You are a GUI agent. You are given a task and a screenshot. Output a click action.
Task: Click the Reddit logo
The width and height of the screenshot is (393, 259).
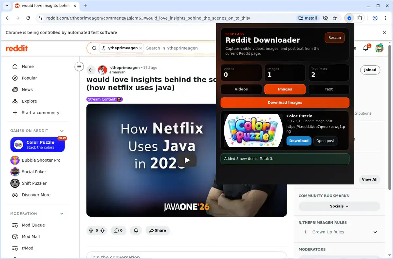[x=17, y=48]
